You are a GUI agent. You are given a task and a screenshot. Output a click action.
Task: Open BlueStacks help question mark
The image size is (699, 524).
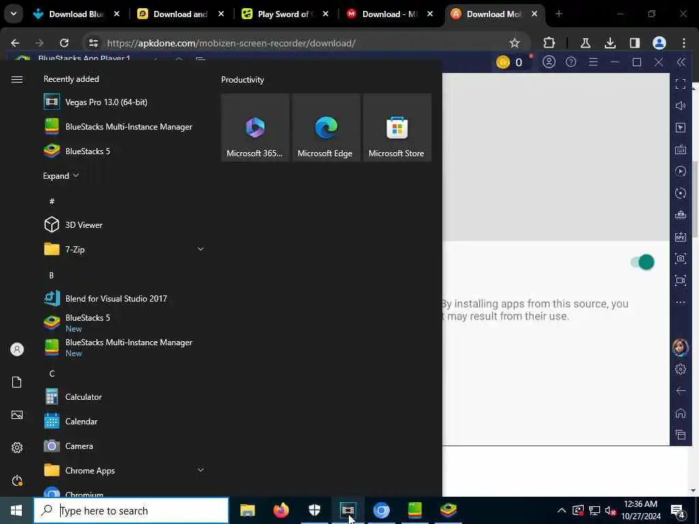(571, 62)
